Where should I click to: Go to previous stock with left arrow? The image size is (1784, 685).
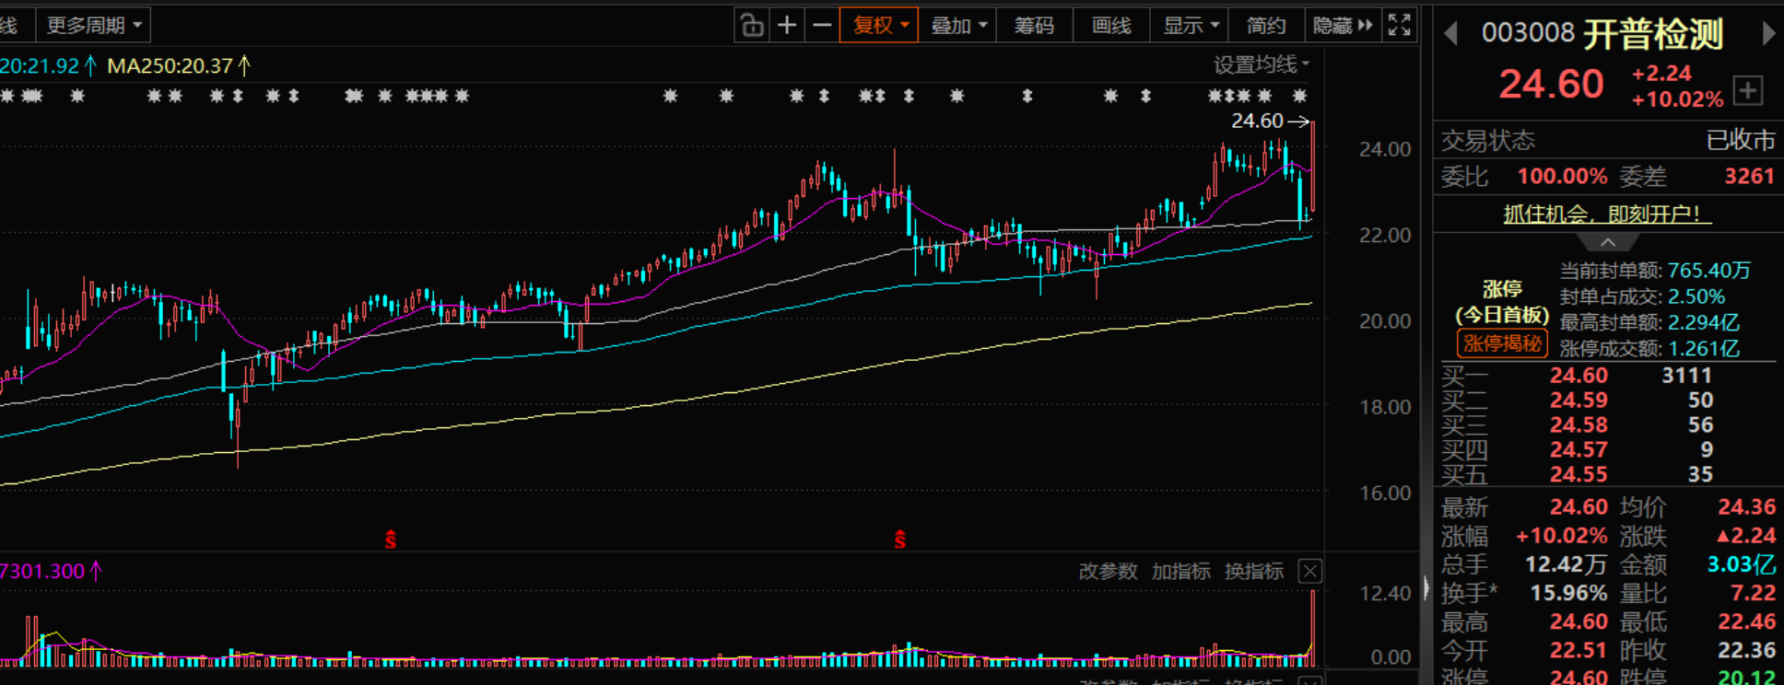coord(1450,34)
